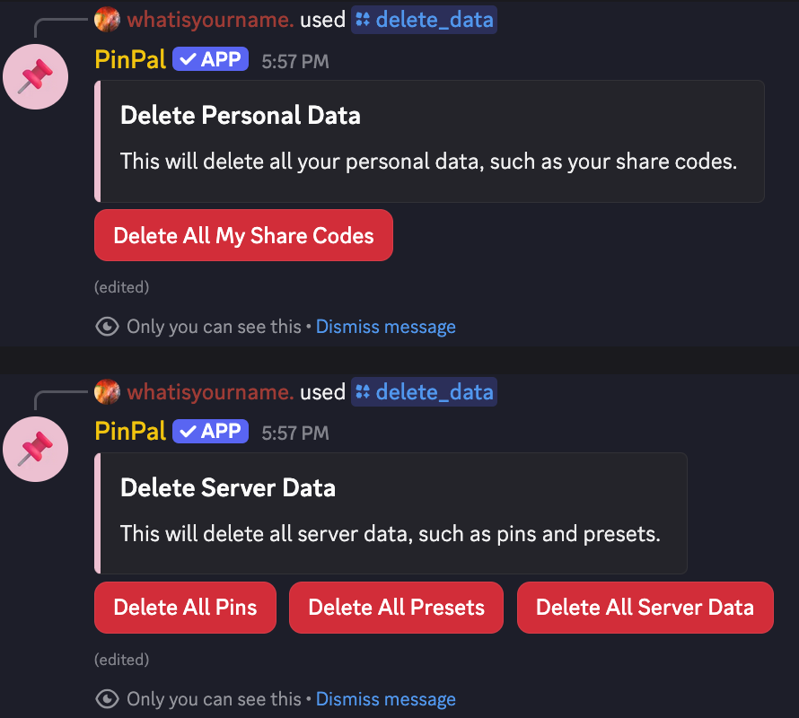Click whatisyourname's avatar in the second reply header

click(x=107, y=391)
